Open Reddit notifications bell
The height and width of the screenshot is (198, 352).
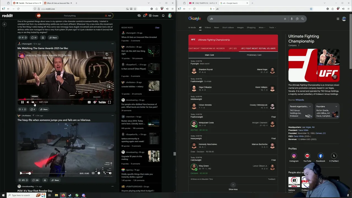(x=163, y=16)
